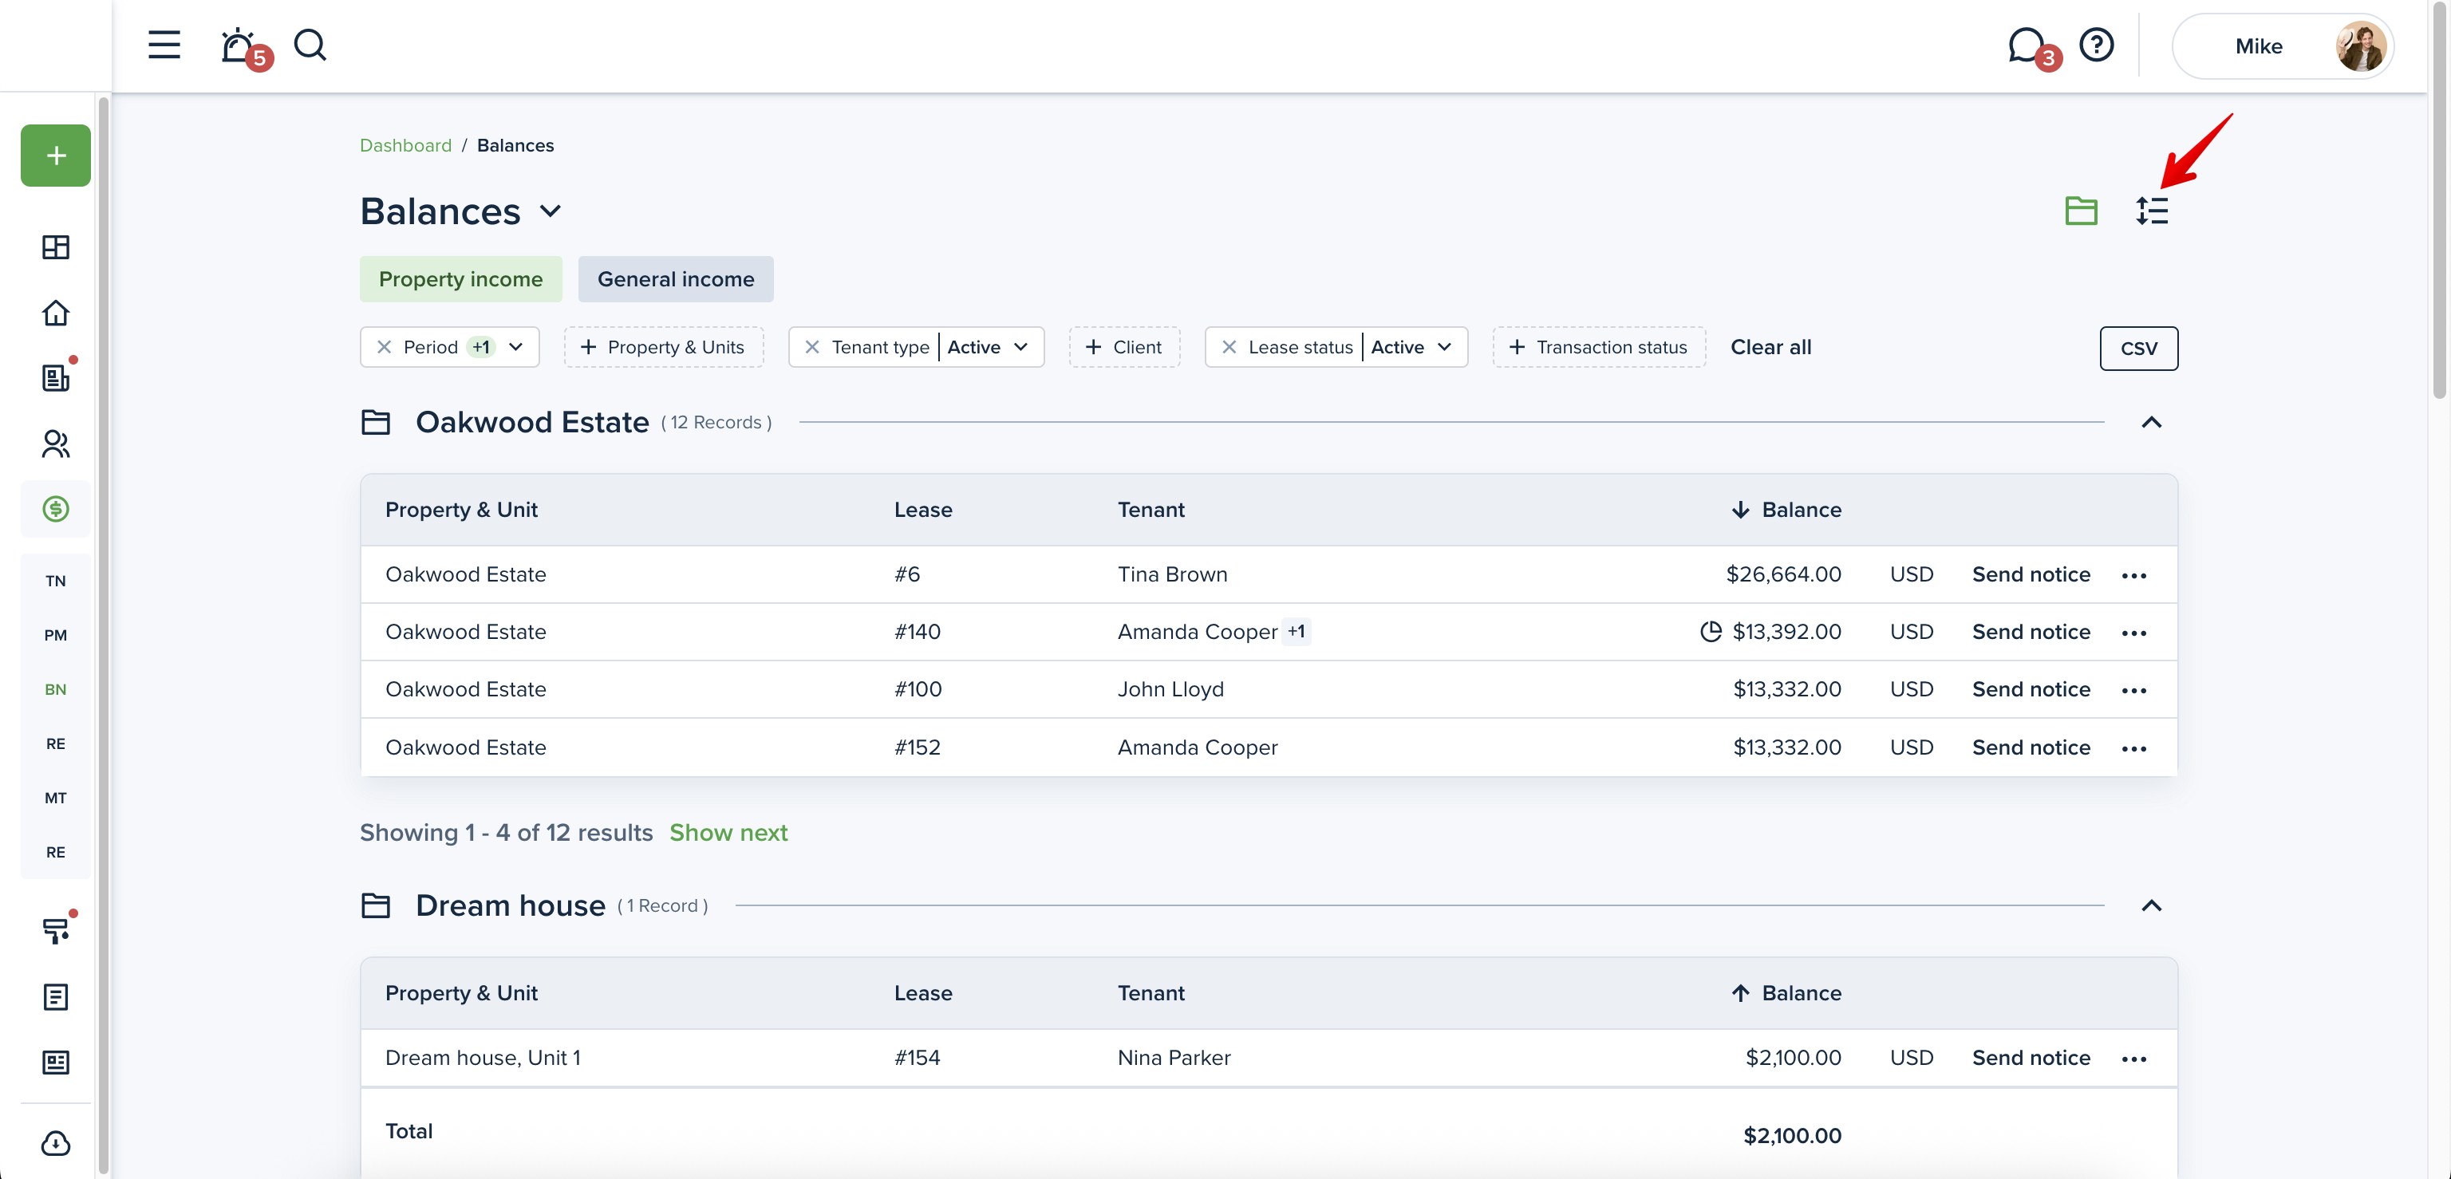This screenshot has height=1179, width=2451.
Task: Open the notifications bell icon
Action: point(238,45)
